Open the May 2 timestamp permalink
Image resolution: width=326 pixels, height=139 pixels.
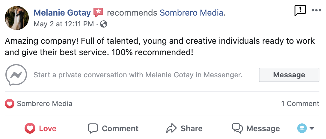64,24
